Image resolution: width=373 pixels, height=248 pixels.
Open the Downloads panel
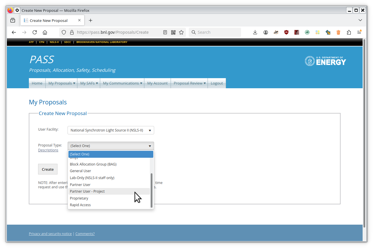click(x=255, y=32)
